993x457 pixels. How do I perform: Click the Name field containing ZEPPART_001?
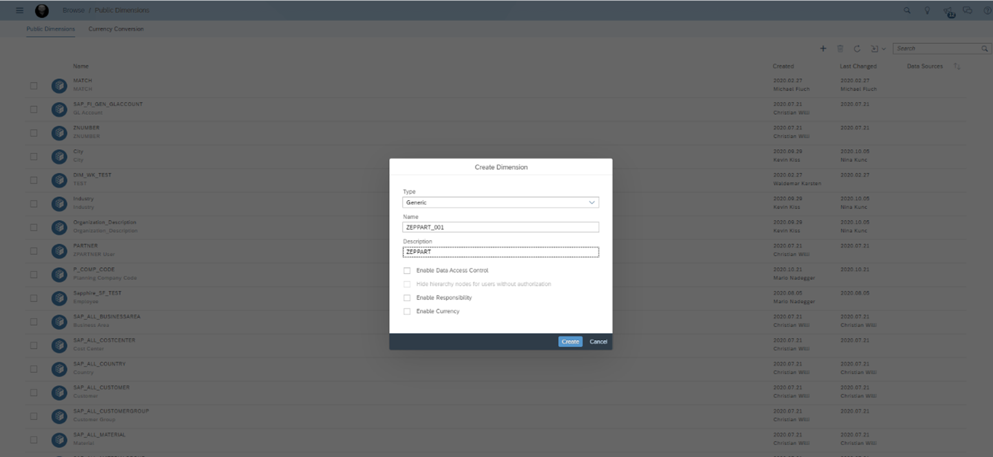[x=501, y=227]
